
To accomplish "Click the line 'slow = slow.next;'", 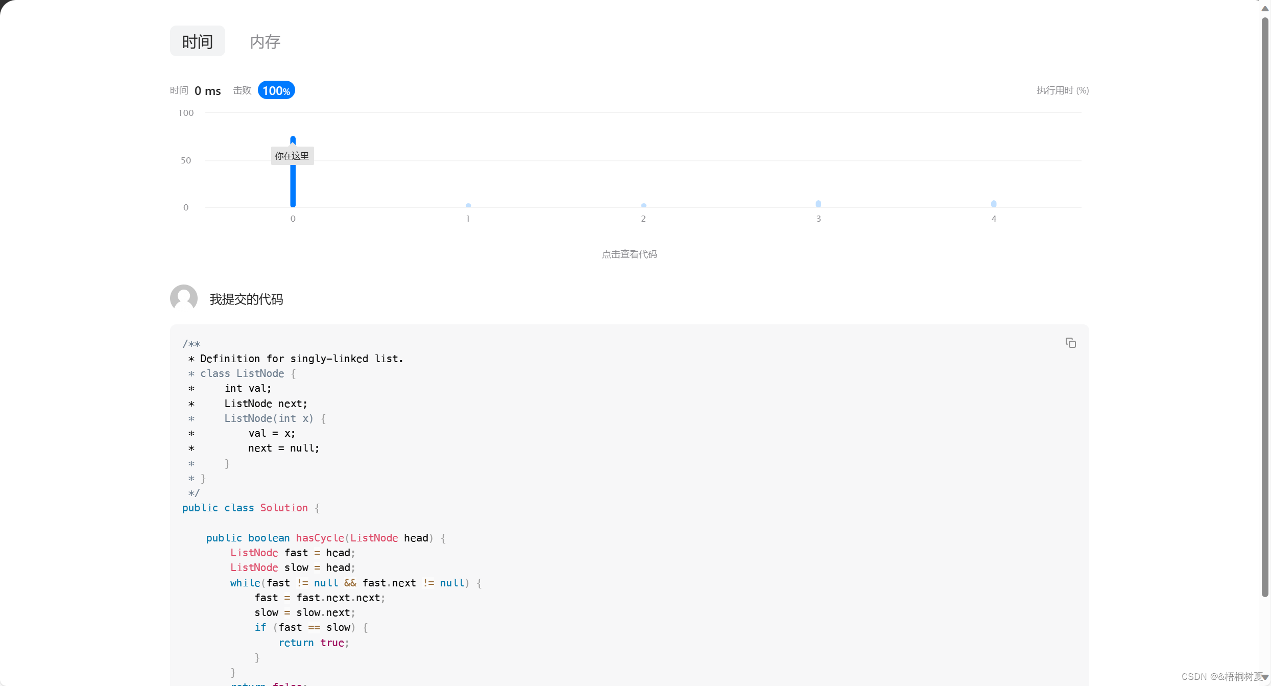I will (305, 612).
